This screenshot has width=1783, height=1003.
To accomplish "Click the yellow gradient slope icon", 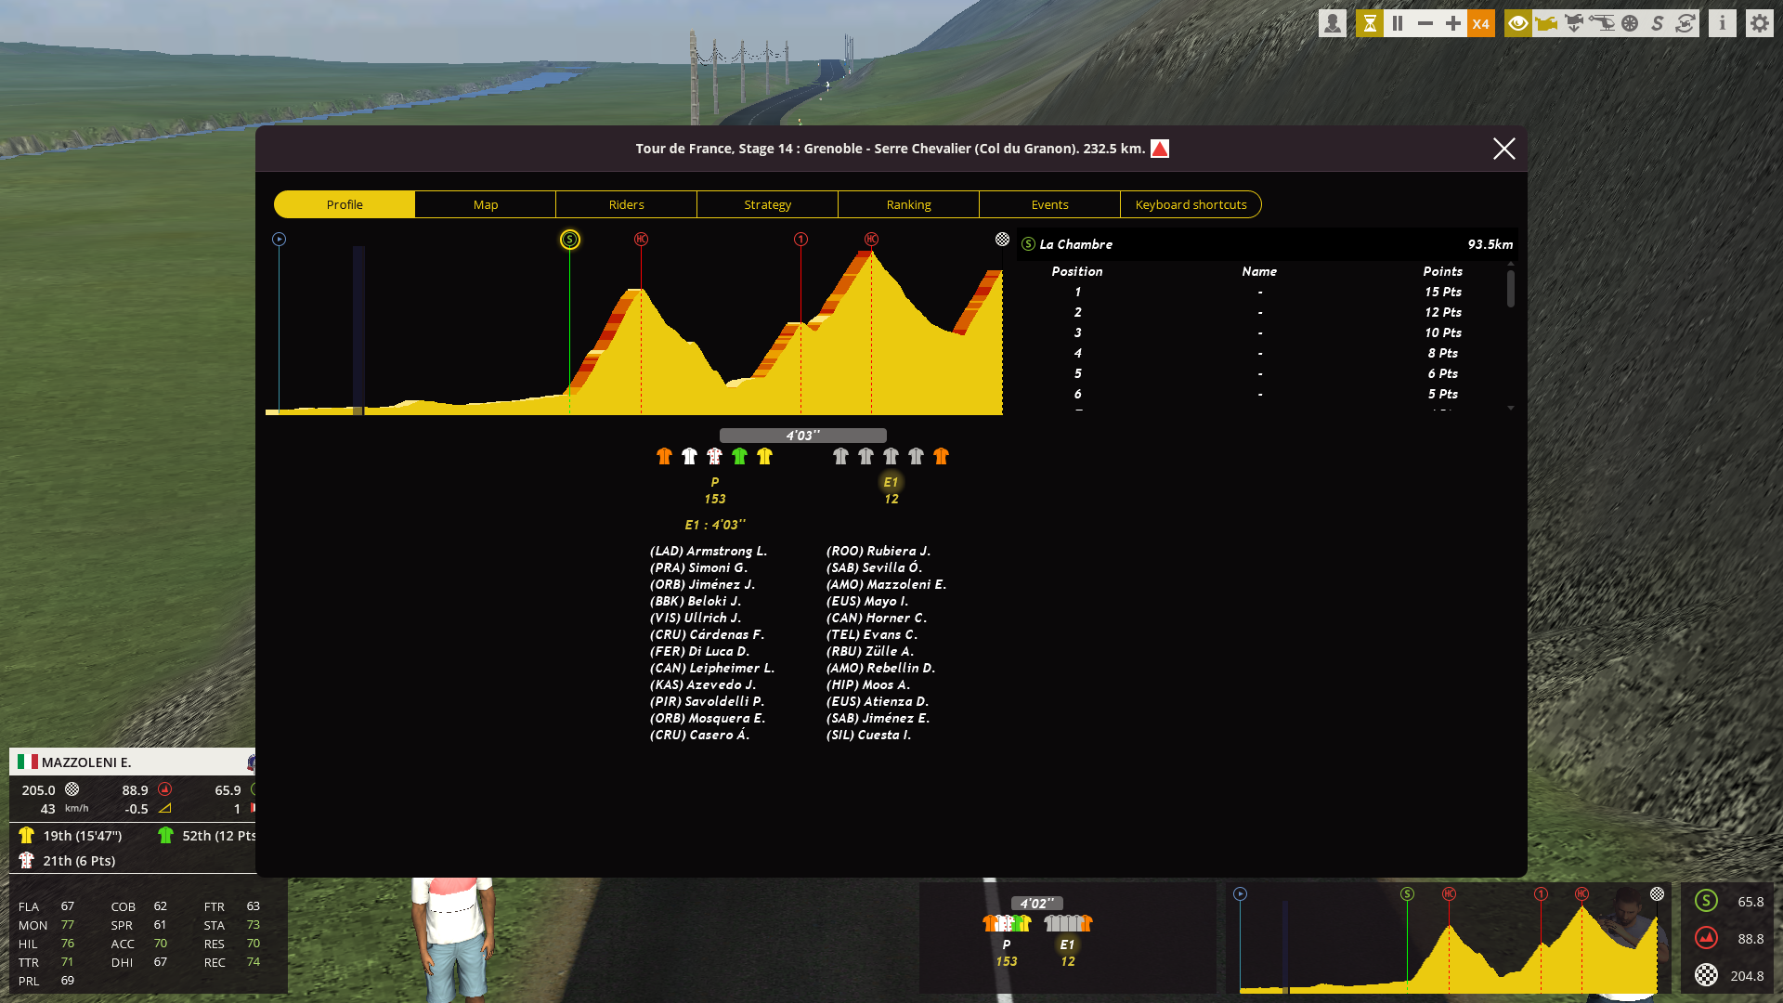I will coord(164,809).
